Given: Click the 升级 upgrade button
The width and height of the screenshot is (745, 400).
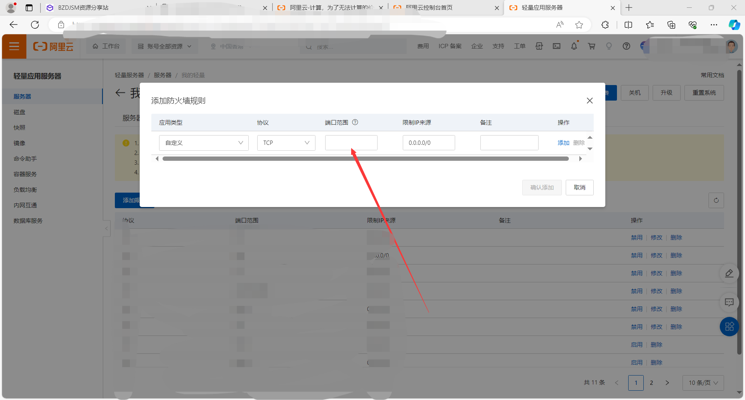Looking at the screenshot, I should coord(667,93).
